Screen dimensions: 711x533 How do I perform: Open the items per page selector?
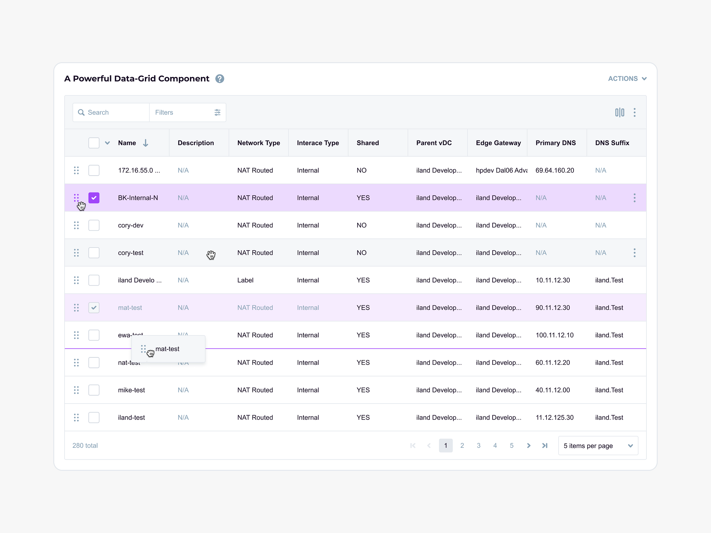point(598,446)
